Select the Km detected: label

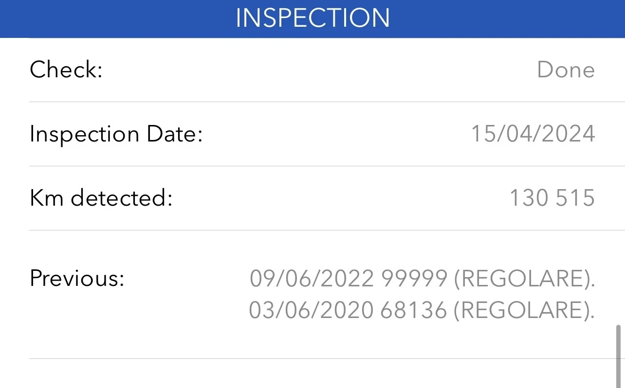tap(101, 198)
